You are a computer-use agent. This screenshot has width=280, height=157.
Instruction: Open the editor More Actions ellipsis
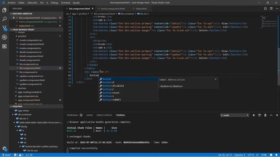[277, 9]
